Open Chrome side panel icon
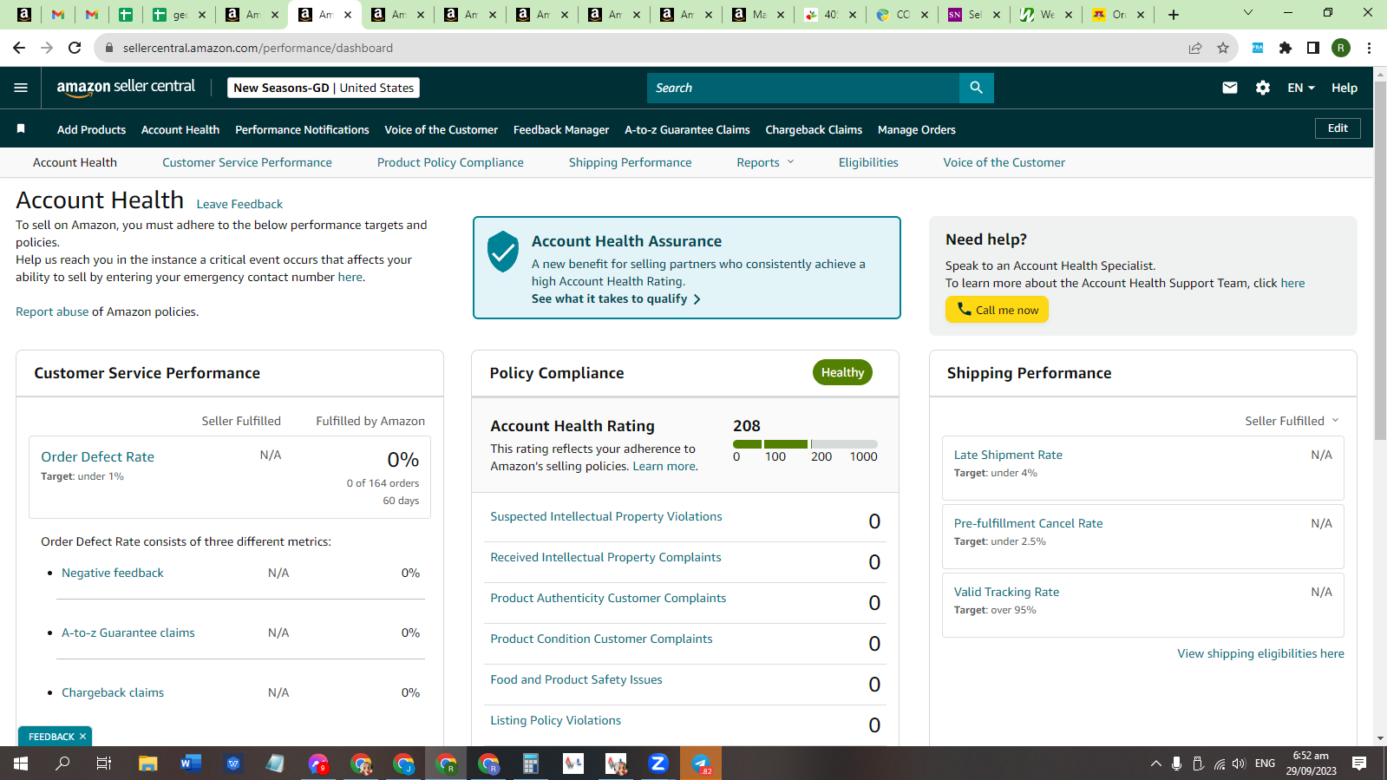 [1313, 48]
